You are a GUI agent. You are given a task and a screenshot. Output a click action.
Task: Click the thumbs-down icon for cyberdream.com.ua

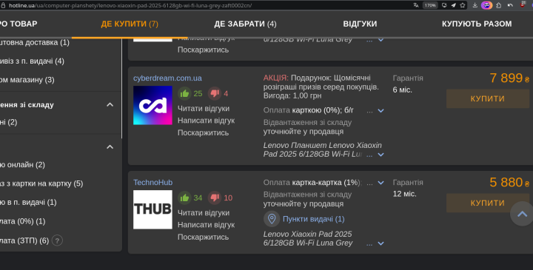(x=215, y=93)
